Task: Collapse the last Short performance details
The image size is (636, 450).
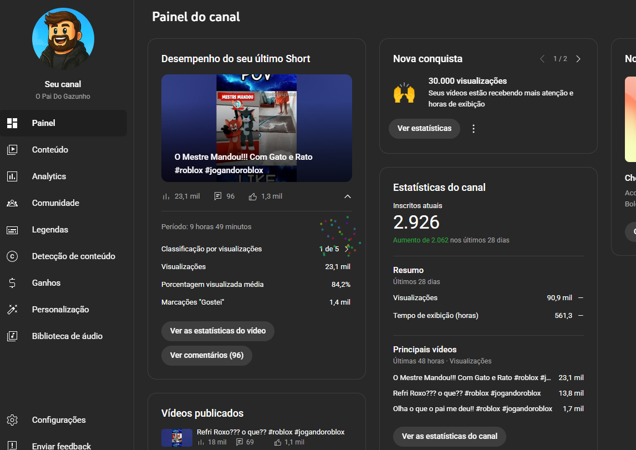Action: 348,196
